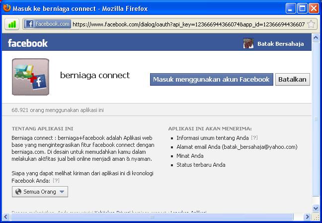322x223 pixels.
Task: Click the green signal bars icon
Action: pyautogui.click(x=12, y=24)
